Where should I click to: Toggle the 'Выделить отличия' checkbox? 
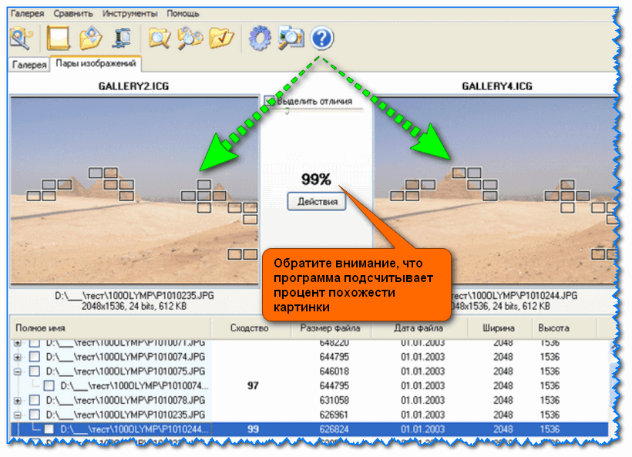point(270,101)
